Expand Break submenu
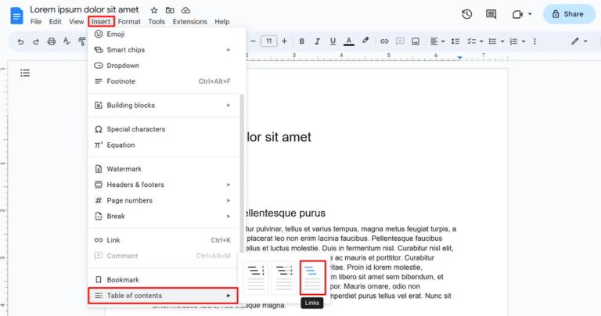Viewport: 601px width, 316px height. tap(164, 216)
